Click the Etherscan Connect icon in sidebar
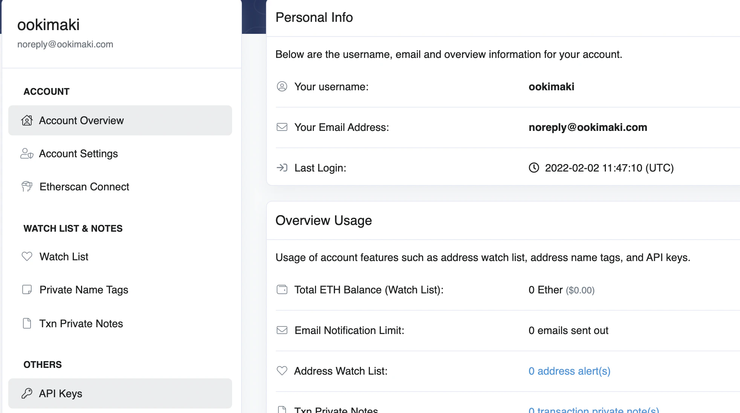 (27, 187)
